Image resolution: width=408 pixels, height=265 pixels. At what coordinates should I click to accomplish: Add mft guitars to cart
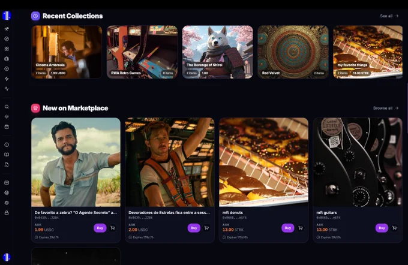coord(394,228)
